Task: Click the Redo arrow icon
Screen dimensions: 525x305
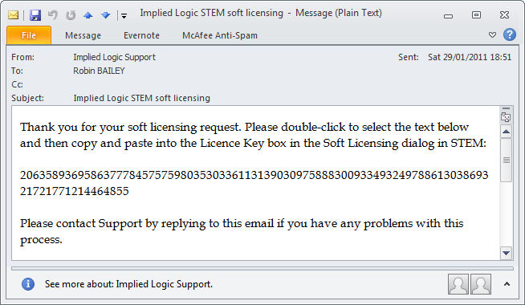Action: click(71, 15)
